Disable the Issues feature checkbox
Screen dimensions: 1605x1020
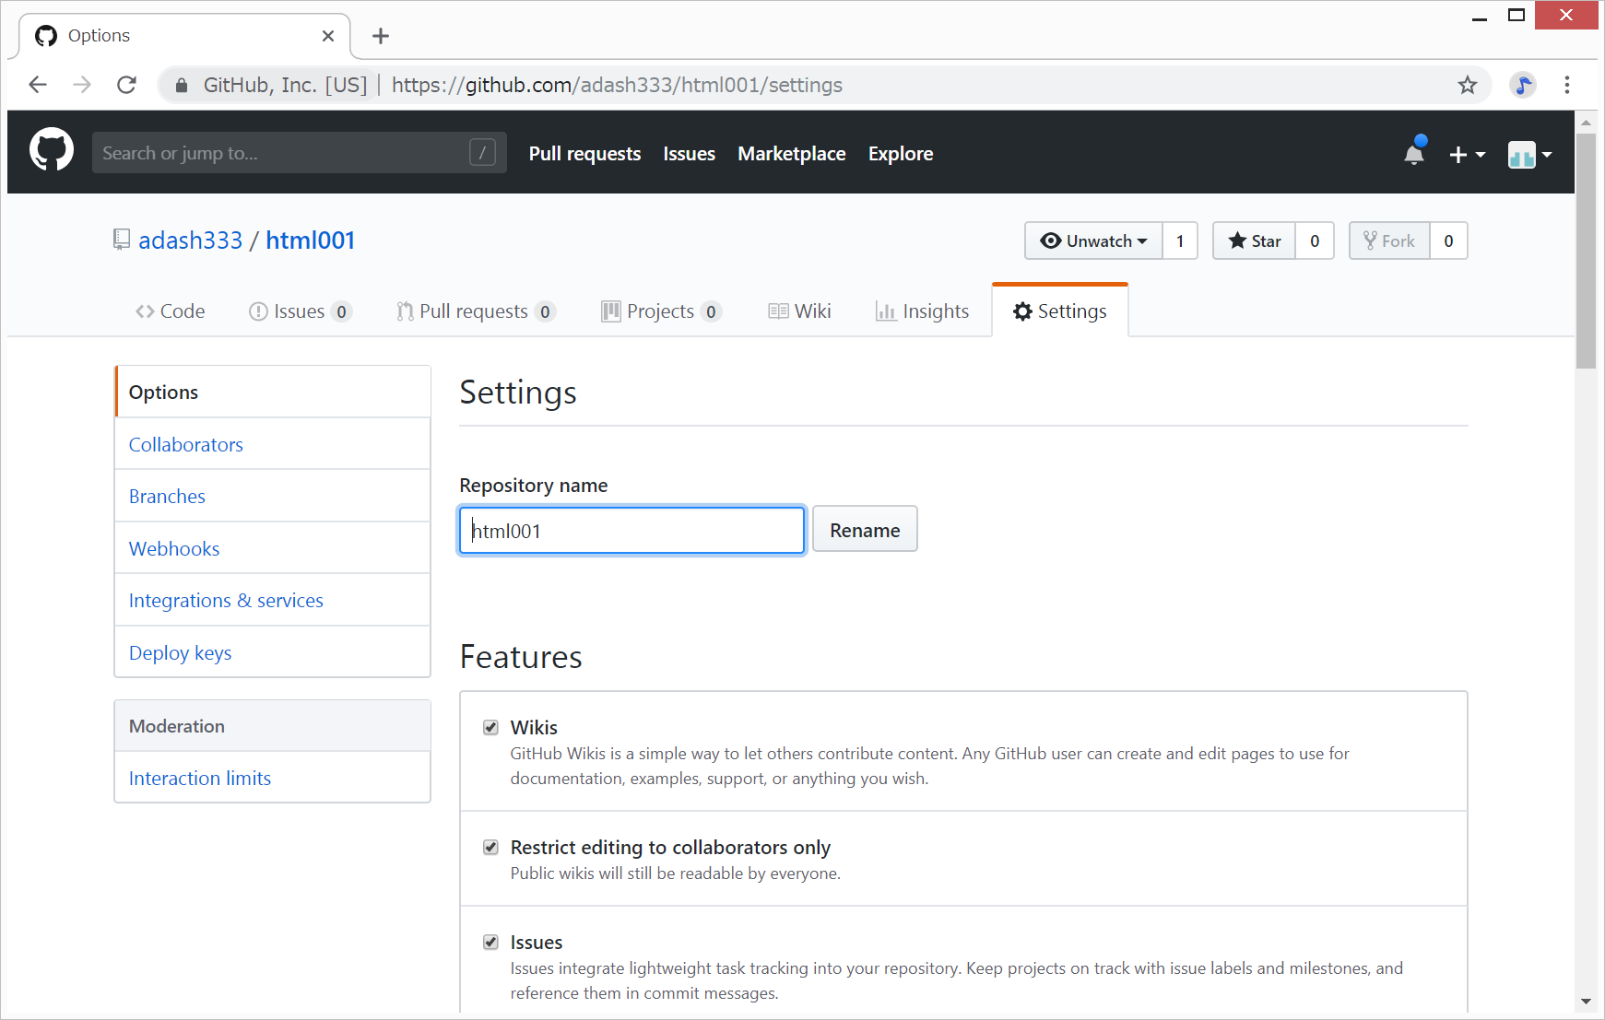490,943
